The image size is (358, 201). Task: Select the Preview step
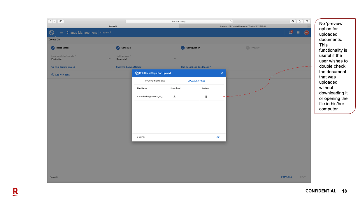click(253, 48)
